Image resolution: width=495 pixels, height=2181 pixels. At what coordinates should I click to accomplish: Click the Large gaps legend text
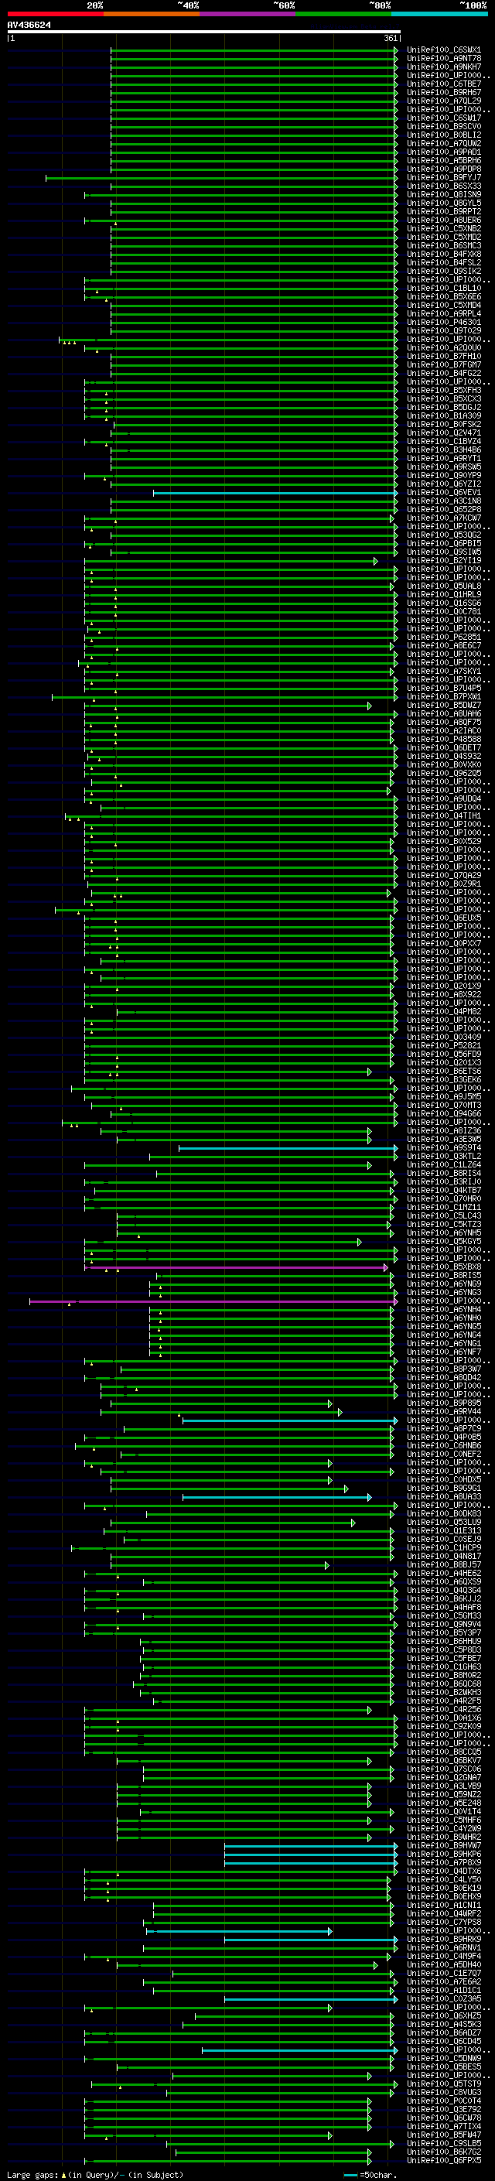[32, 2174]
